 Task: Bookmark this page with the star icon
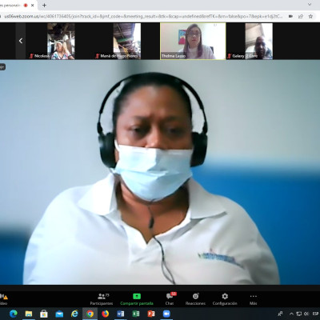tap(310, 16)
